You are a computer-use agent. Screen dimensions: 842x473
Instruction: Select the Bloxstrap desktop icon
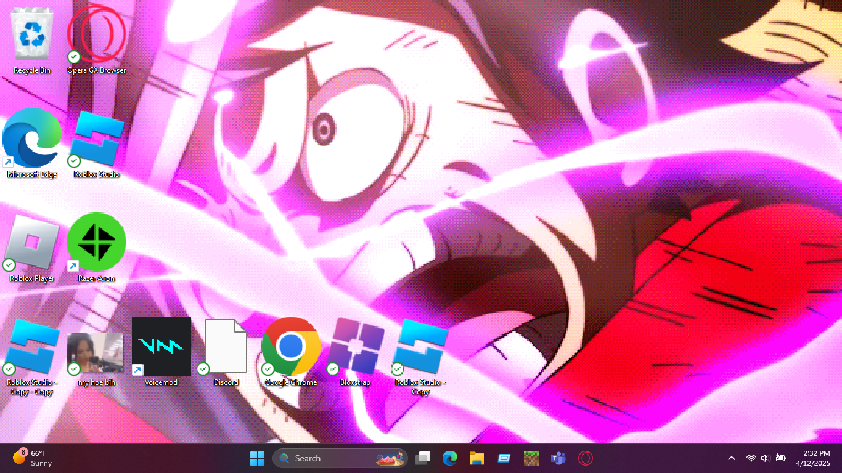(x=356, y=352)
